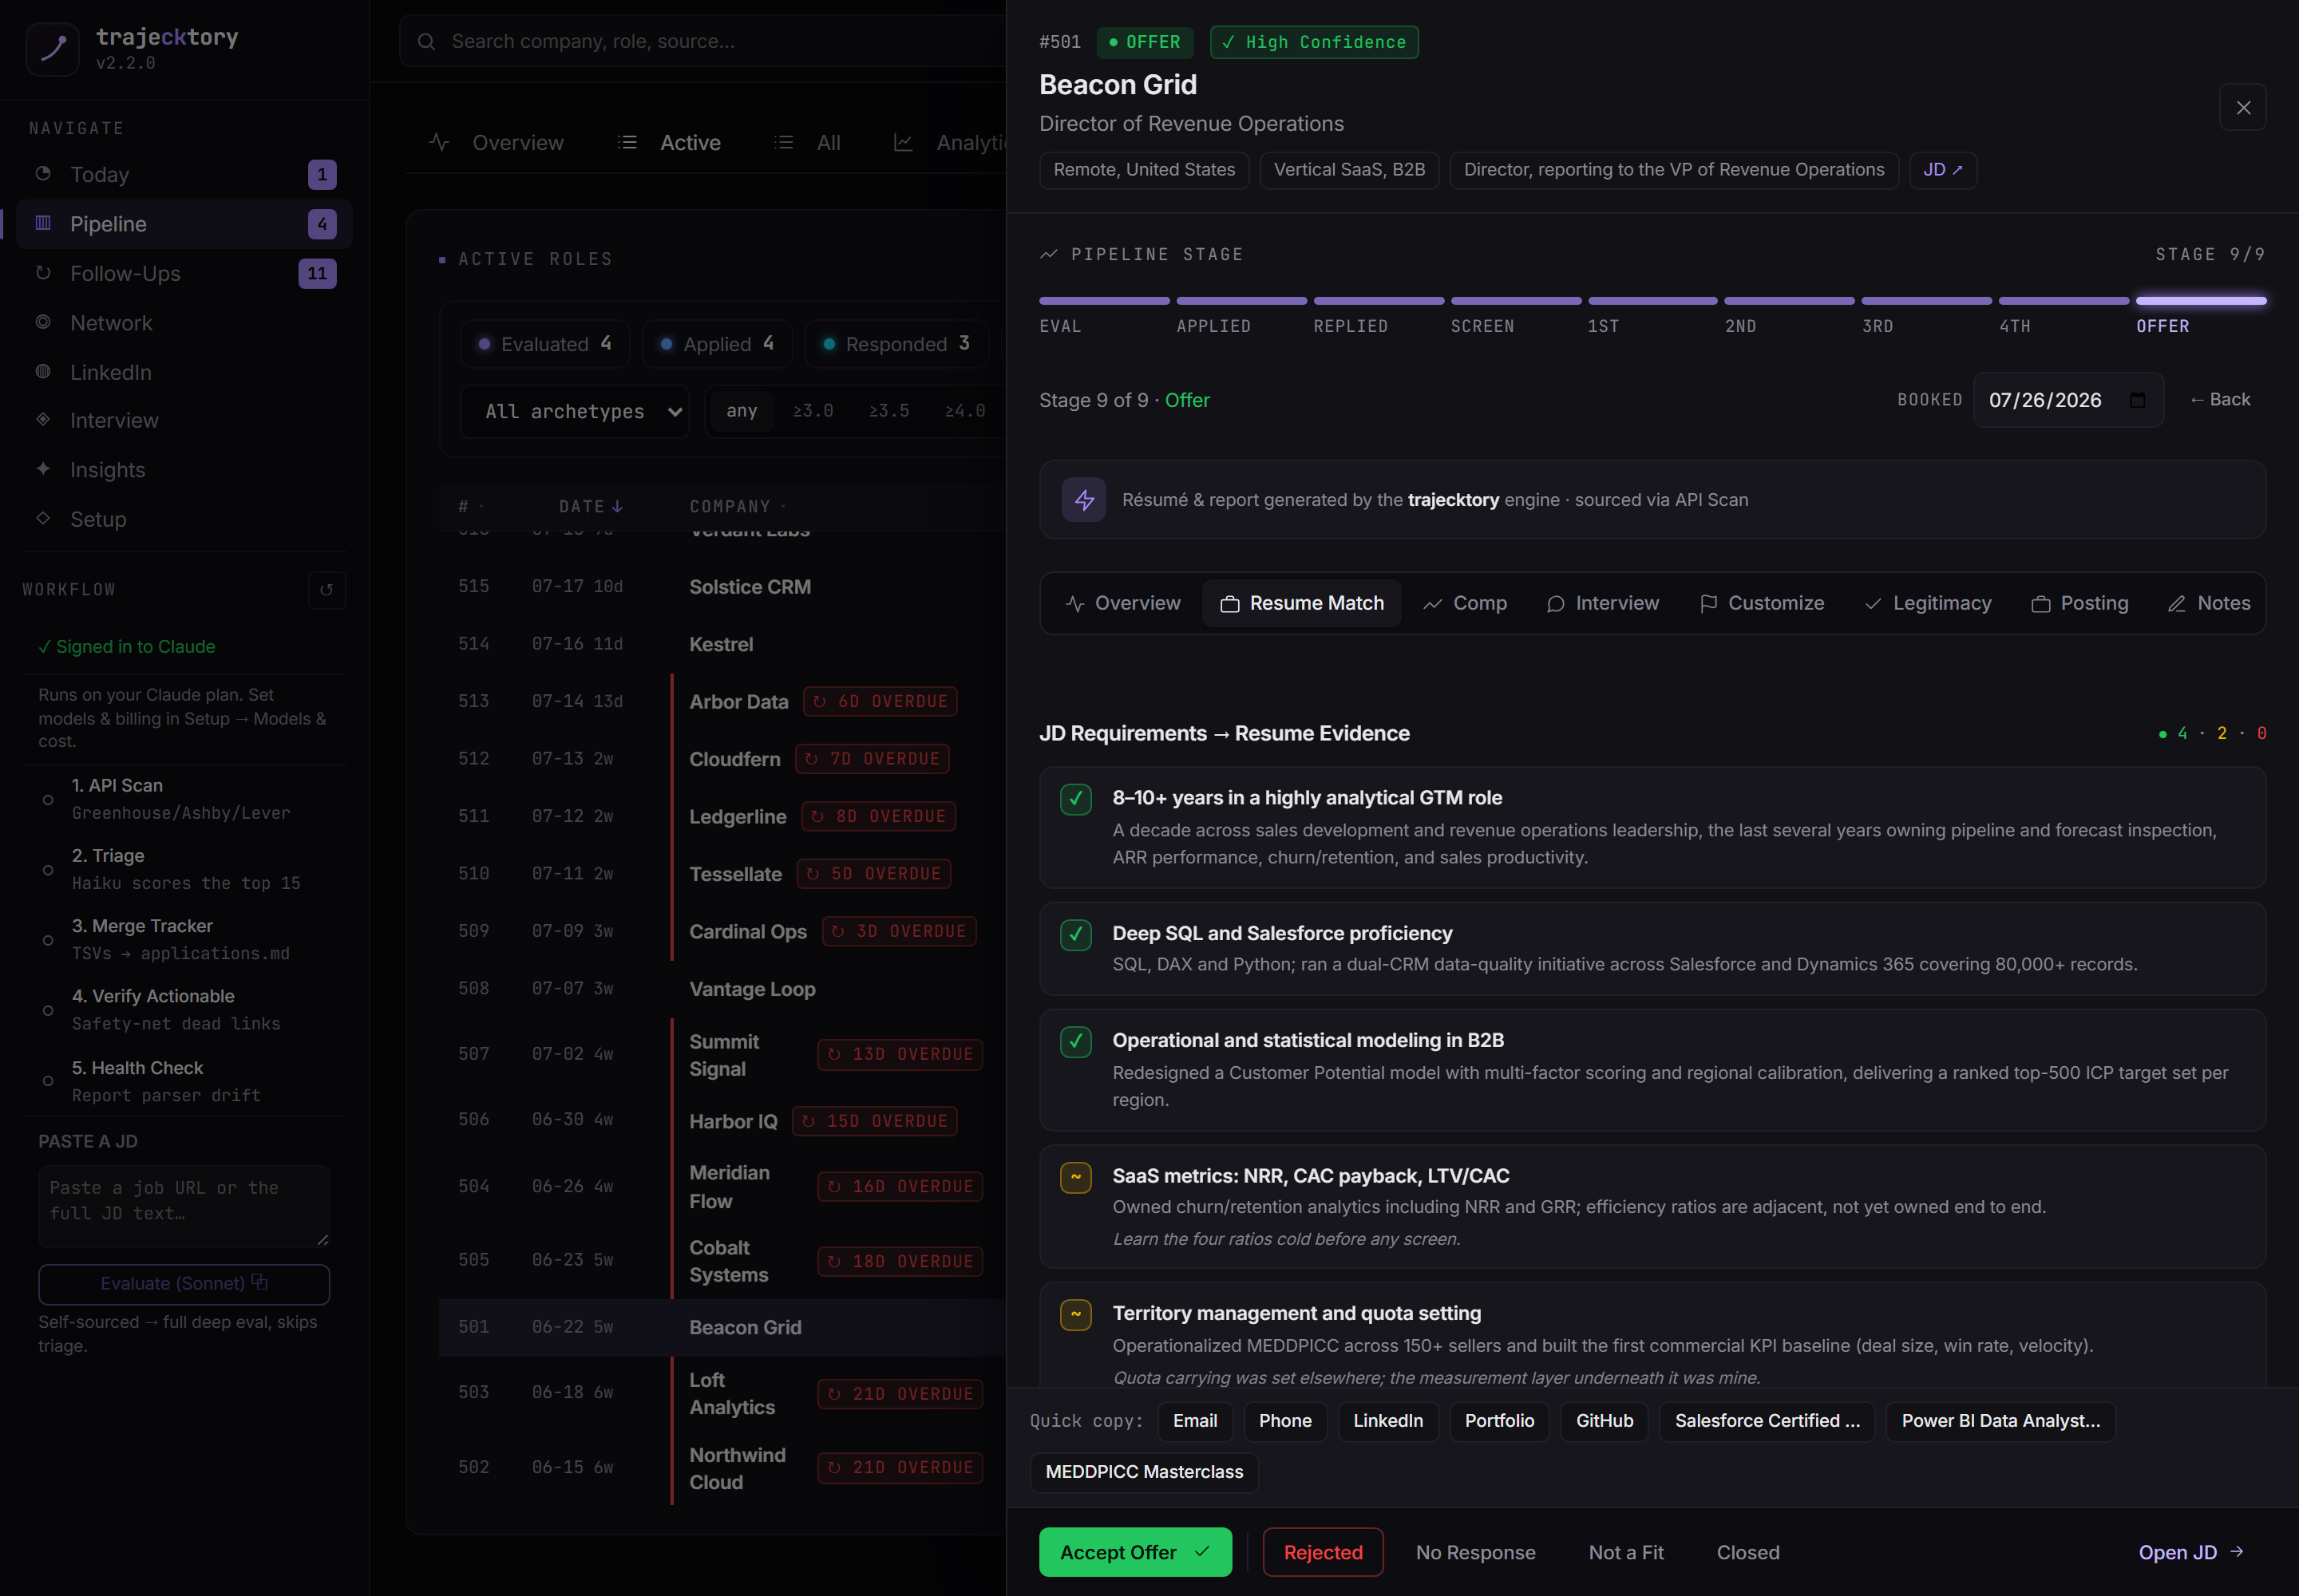This screenshot has height=1596, width=2299.
Task: Click the 5D OVERDUE badge for Tessellate
Action: tap(873, 874)
